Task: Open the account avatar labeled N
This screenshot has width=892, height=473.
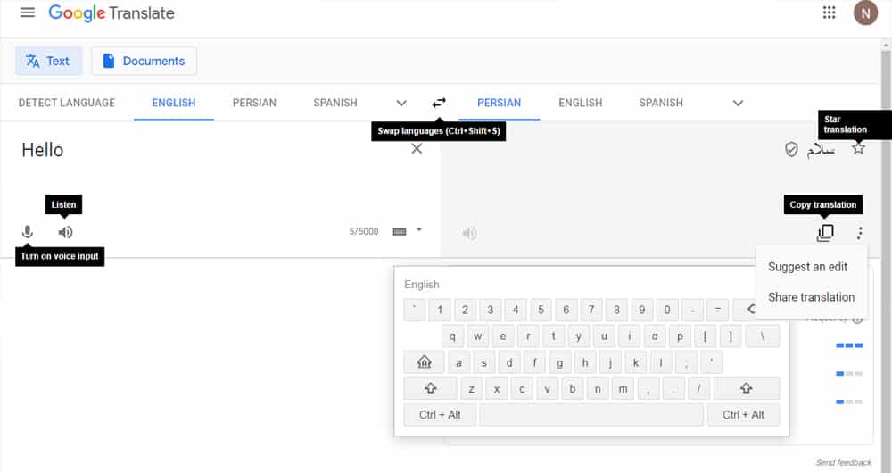Action: (865, 13)
